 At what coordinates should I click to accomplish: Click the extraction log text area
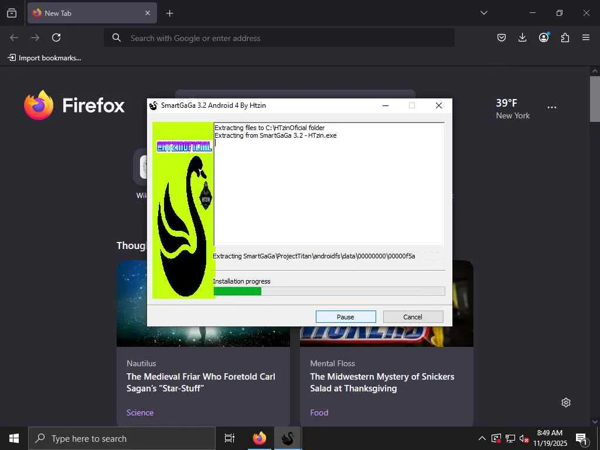pos(329,184)
